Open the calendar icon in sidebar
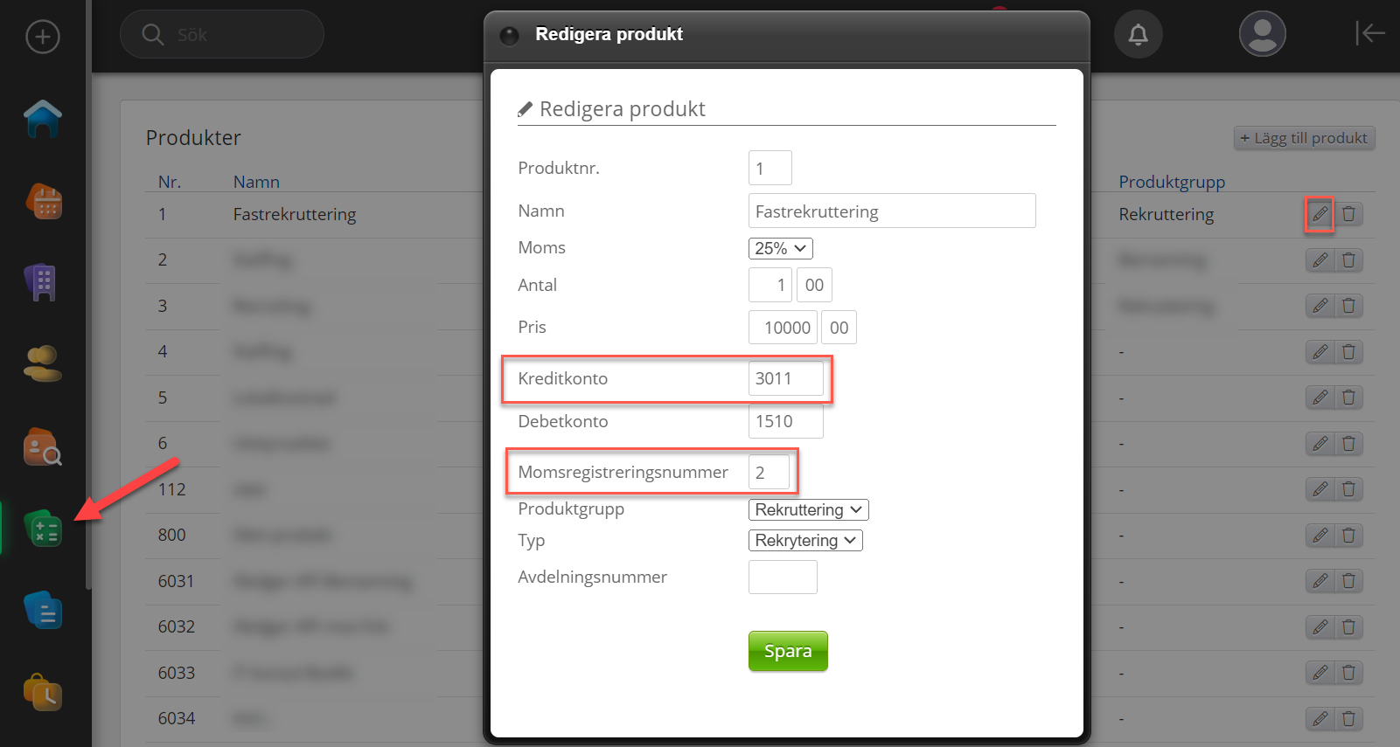This screenshot has width=1400, height=747. click(x=43, y=202)
